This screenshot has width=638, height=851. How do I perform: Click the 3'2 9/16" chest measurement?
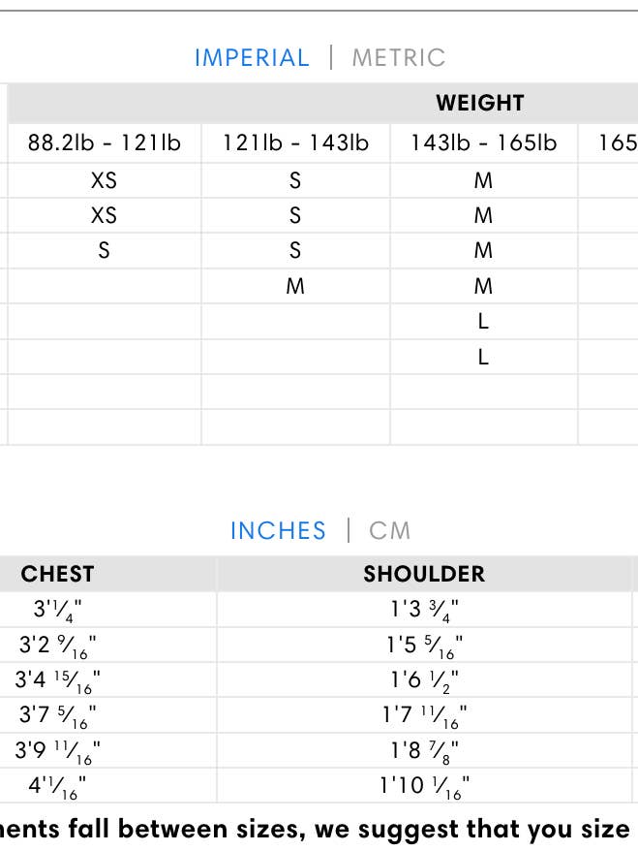58,645
